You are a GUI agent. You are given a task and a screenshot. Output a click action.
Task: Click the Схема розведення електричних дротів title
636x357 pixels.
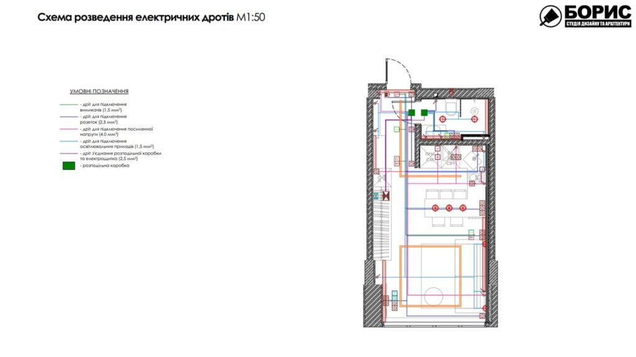(134, 18)
